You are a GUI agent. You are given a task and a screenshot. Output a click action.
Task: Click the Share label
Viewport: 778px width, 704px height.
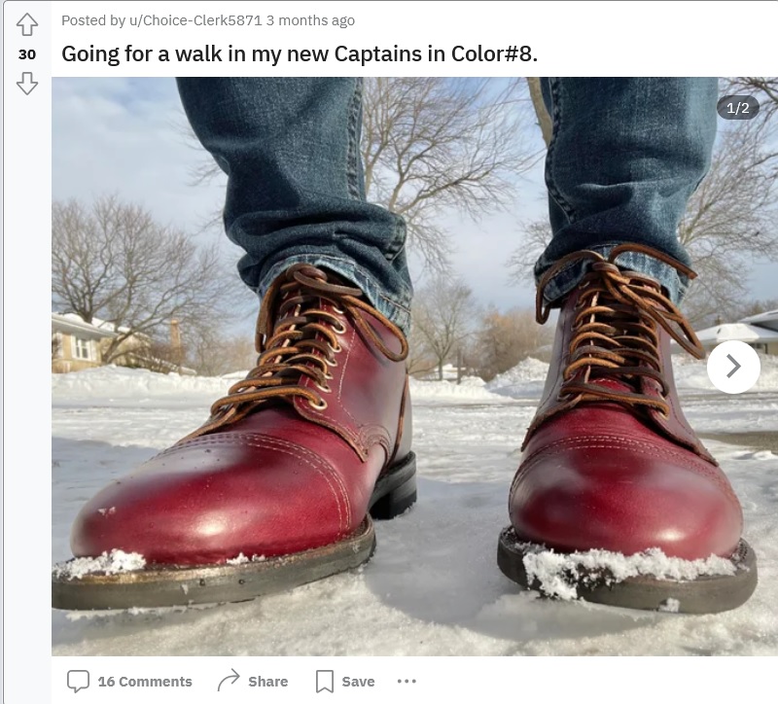click(x=268, y=682)
